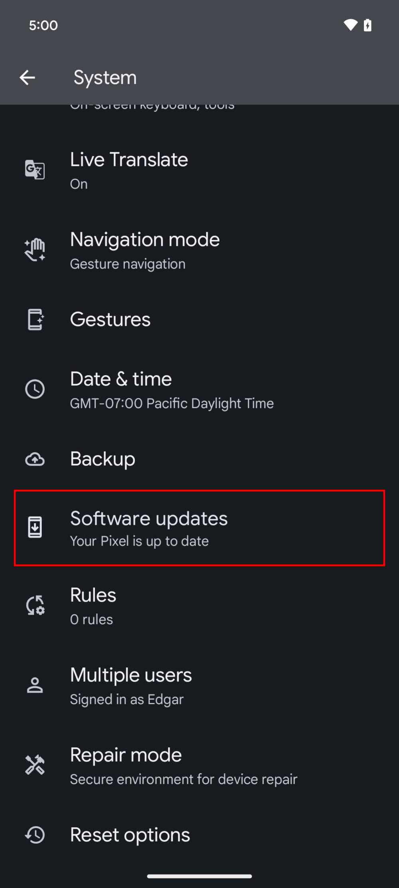Tap the Software updates download icon

click(35, 528)
